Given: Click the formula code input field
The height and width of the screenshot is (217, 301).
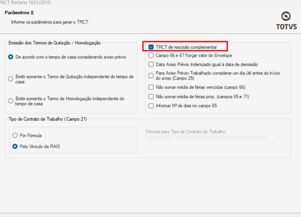Looking at the screenshot, I should pos(159,138).
